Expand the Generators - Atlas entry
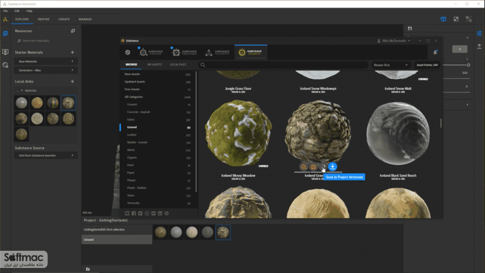485x273 pixels. (46, 70)
